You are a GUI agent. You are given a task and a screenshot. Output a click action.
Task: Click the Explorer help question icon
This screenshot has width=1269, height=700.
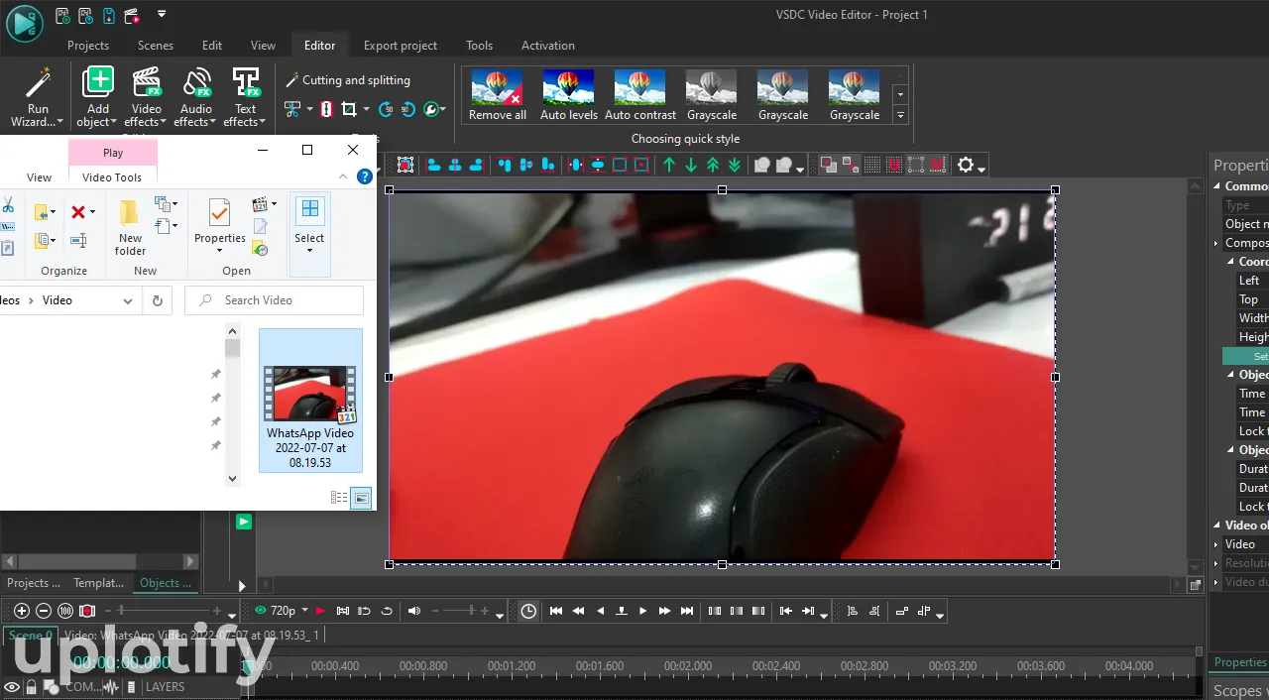[365, 177]
